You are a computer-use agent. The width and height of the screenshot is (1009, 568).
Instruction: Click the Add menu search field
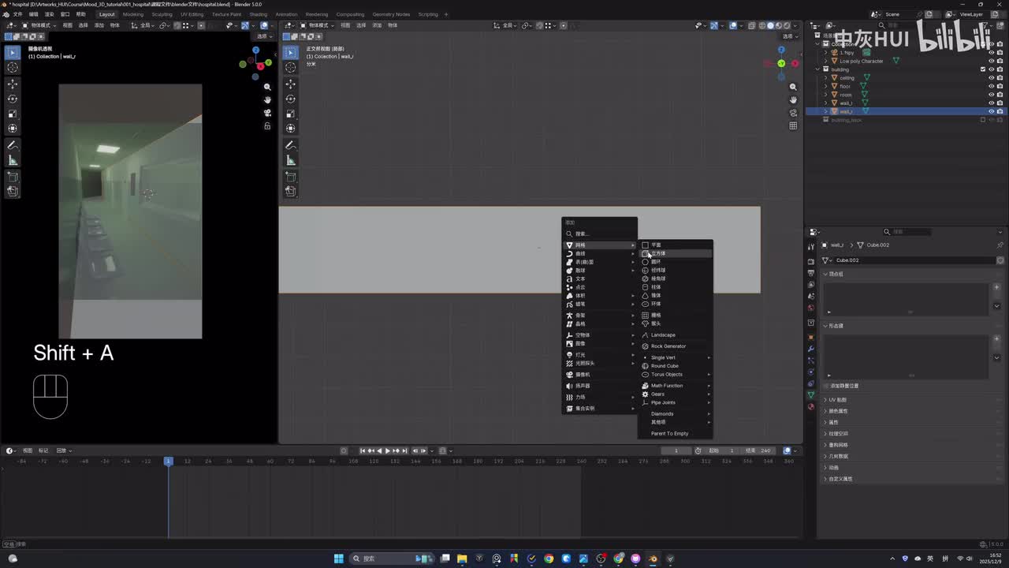point(599,234)
